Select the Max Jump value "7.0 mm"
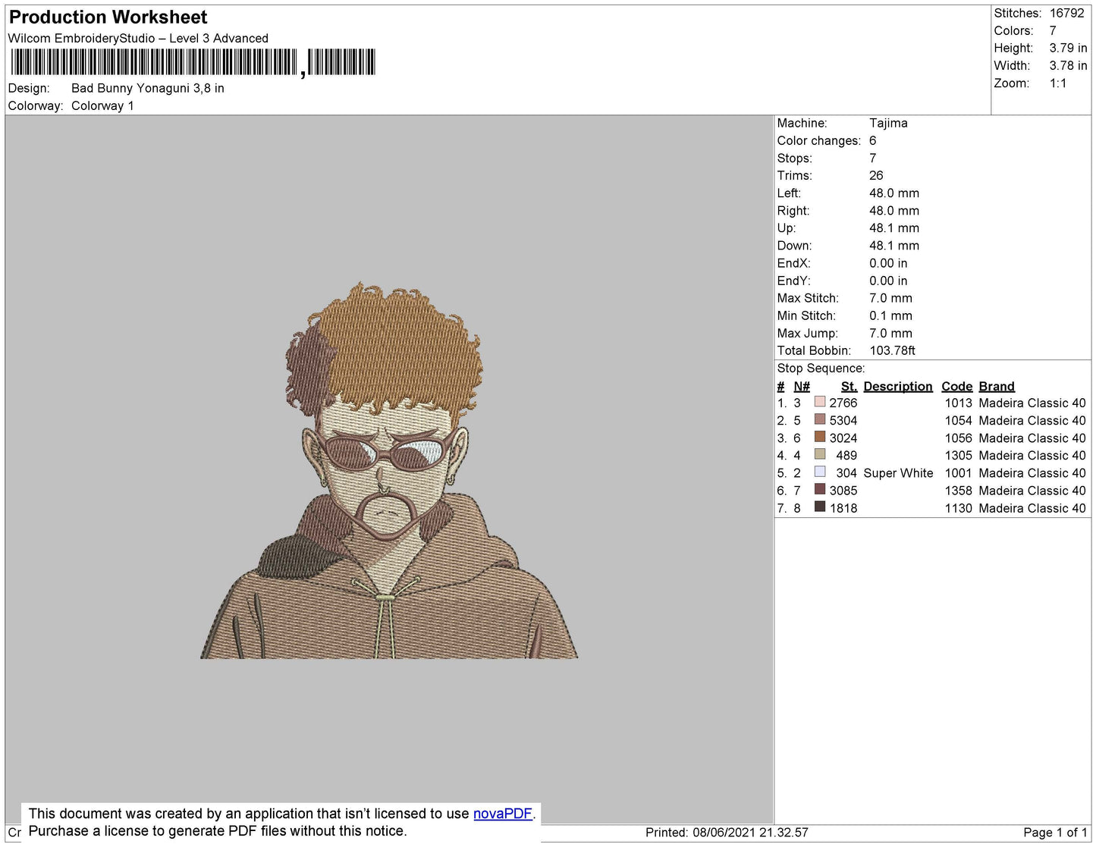The image size is (1096, 847). pyautogui.click(x=891, y=333)
